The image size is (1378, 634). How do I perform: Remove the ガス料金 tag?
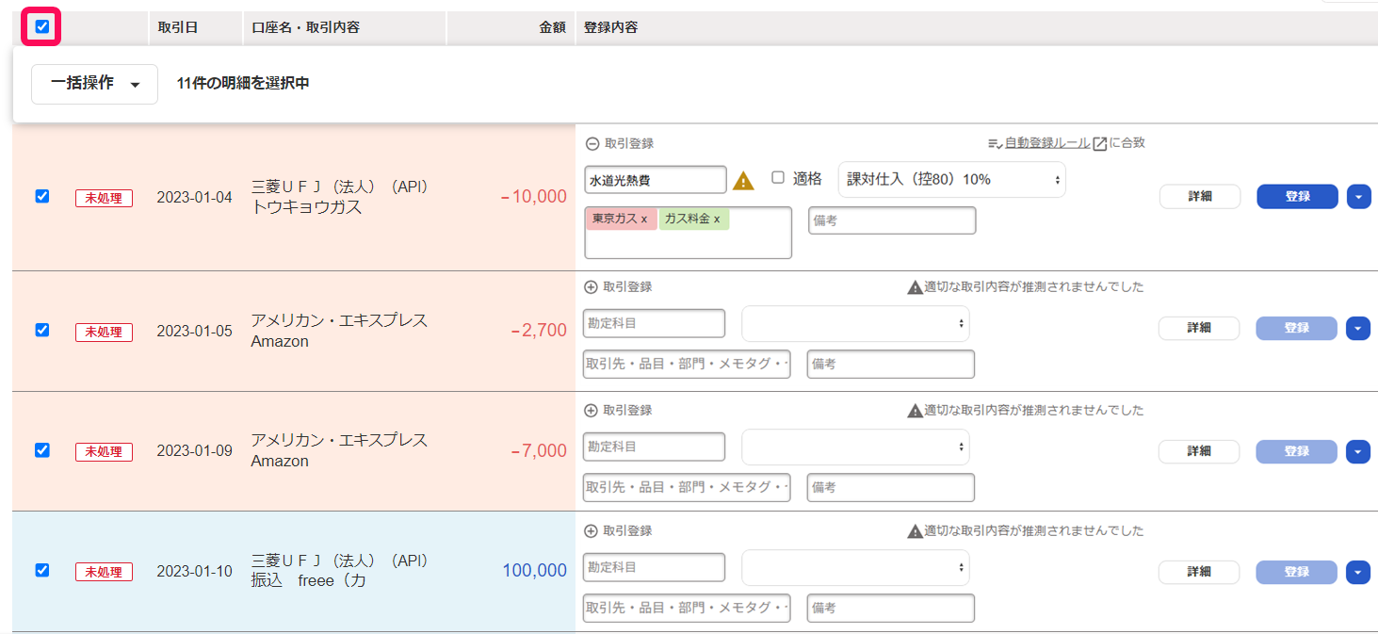coord(717,219)
